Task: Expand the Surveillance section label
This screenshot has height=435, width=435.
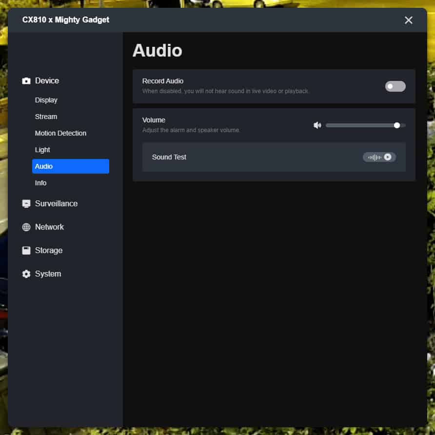Action: [x=56, y=204]
